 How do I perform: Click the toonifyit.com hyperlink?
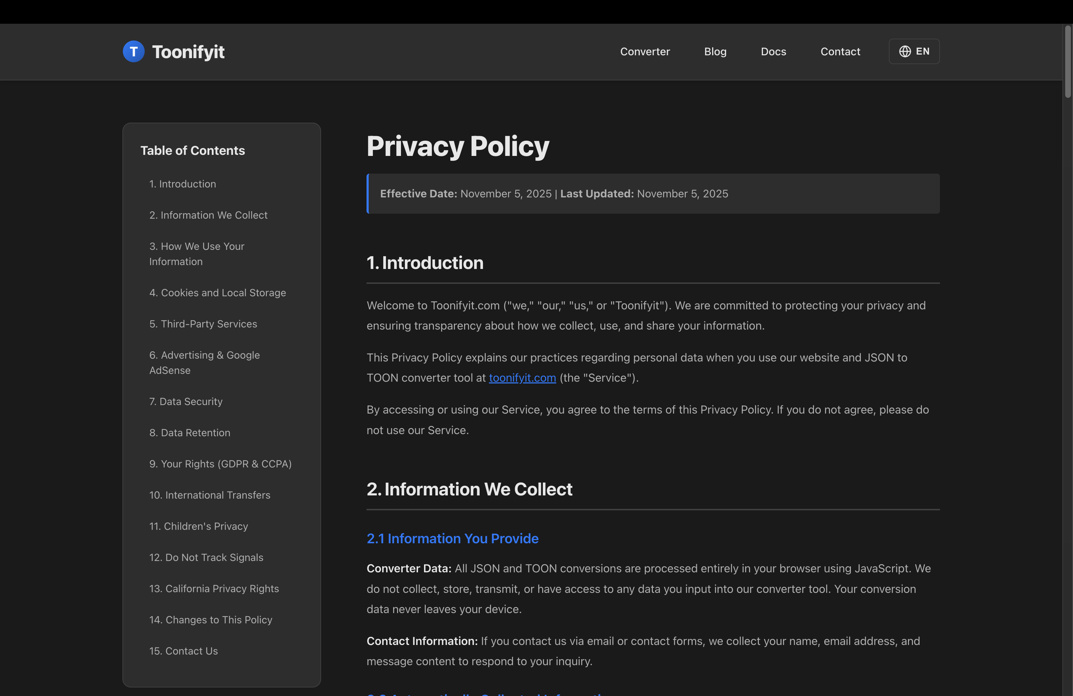click(522, 378)
